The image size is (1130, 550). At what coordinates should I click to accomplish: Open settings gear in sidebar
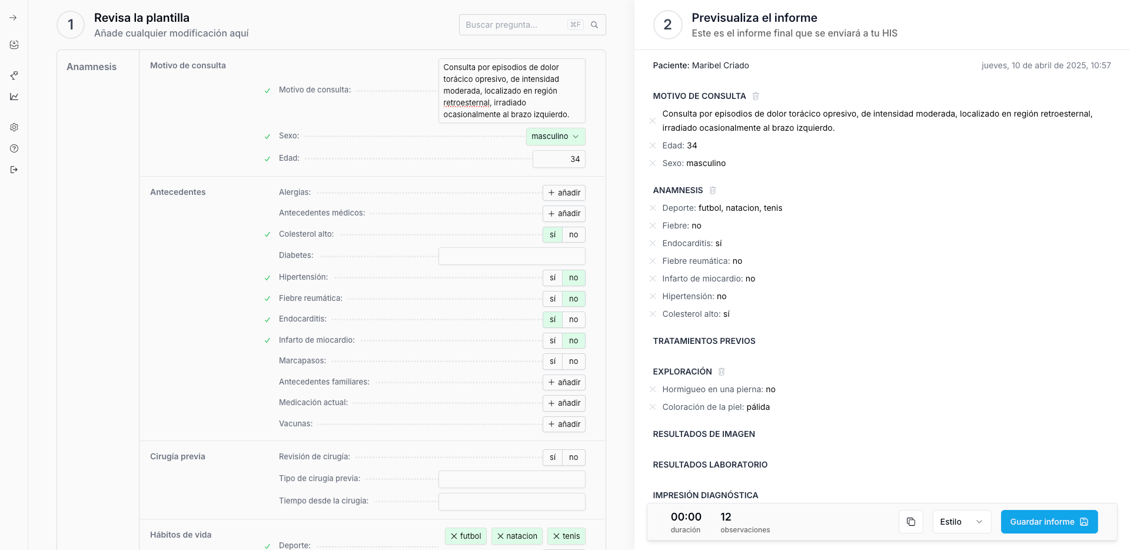(x=14, y=127)
